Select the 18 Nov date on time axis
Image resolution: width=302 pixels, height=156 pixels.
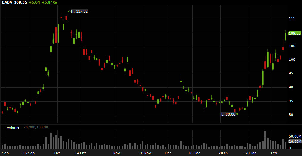pyautogui.click(x=145, y=153)
